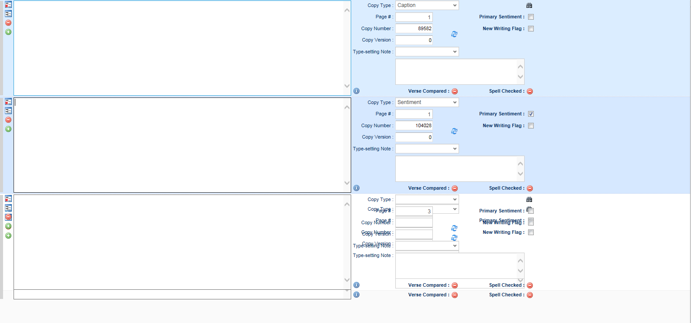Click blue info icon in Caption row
This screenshot has height=323, width=691.
[356, 91]
